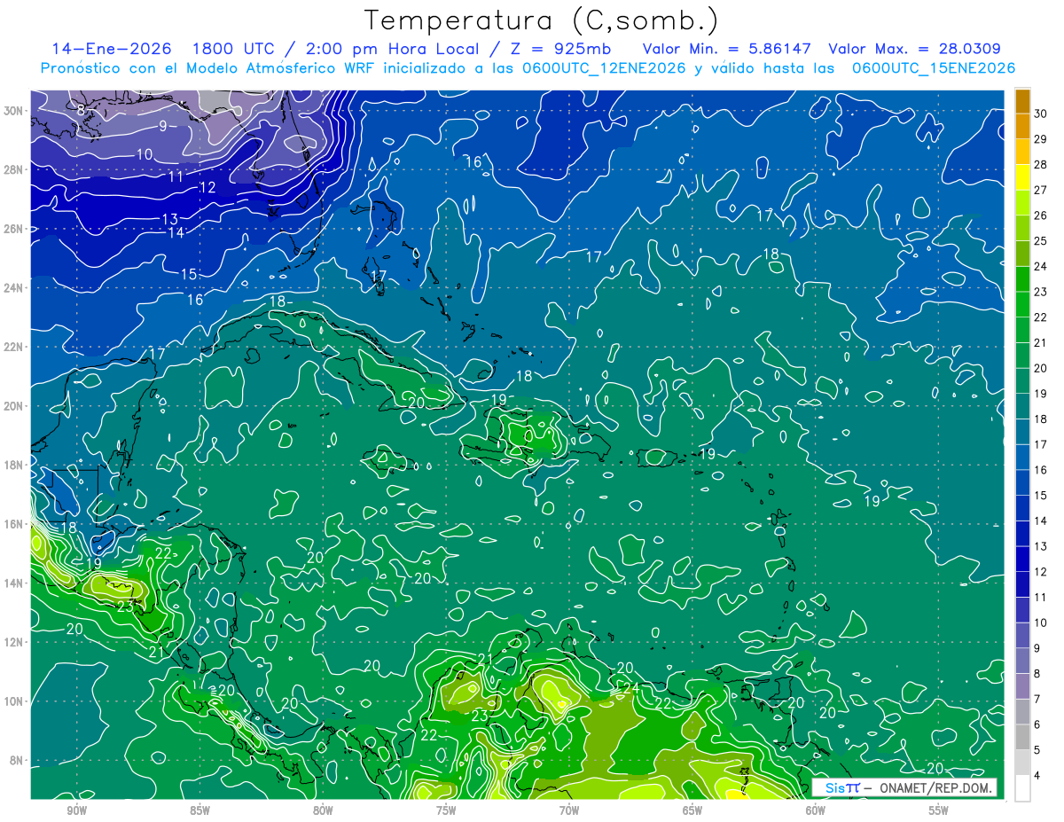Screen dimensions: 1064x822
Task: Click the longitude axis label '90W'
Action: click(x=76, y=810)
